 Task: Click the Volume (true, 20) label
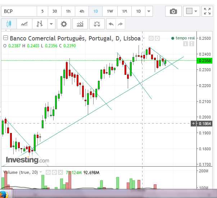click(21, 172)
